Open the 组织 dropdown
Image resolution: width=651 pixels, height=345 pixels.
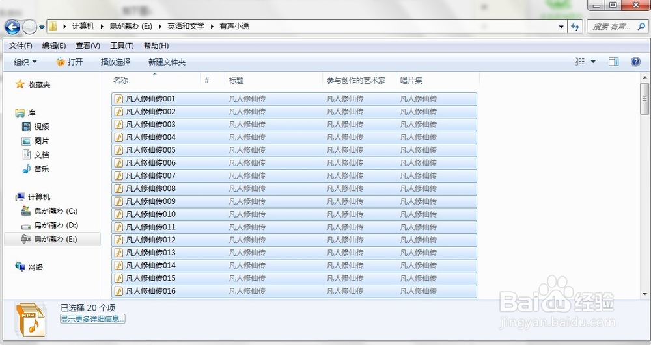point(25,62)
